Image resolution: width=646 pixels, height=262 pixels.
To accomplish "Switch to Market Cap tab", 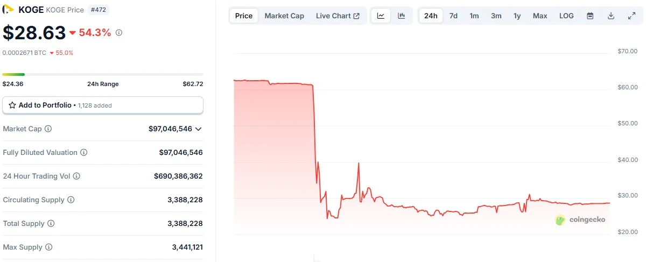I will pos(284,16).
